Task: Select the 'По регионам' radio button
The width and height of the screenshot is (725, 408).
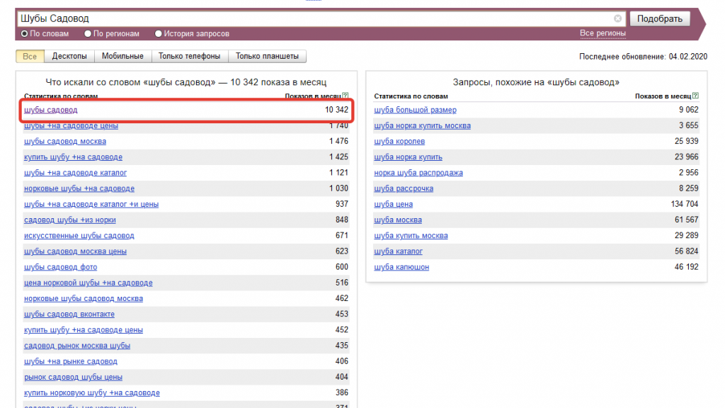Action: (x=88, y=34)
